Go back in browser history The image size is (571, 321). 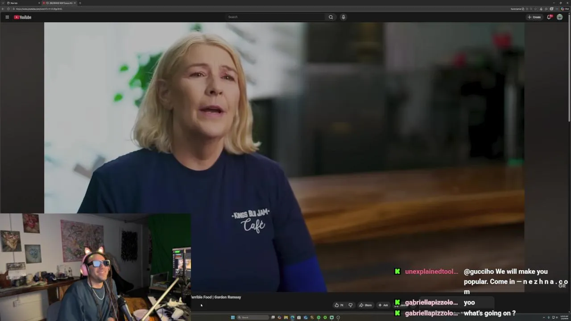pos(3,9)
